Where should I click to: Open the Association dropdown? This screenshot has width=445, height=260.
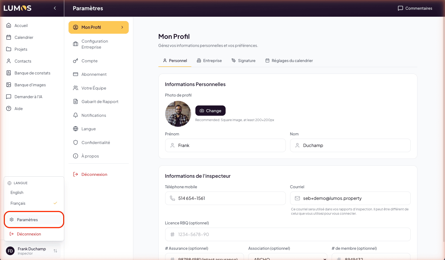pyautogui.click(x=288, y=256)
